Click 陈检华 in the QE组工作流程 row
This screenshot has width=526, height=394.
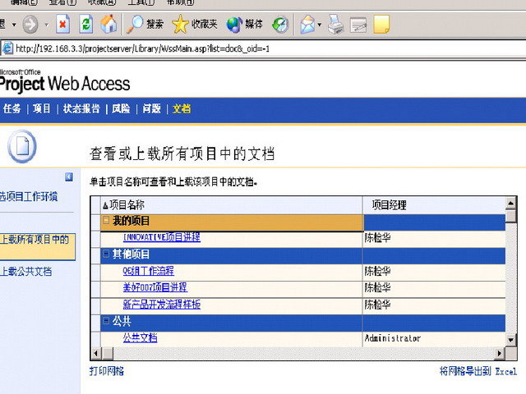378,271
